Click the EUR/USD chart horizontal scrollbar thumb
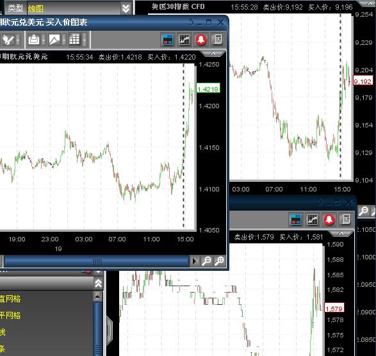Viewport: 376px width, 356px height. (x=97, y=262)
